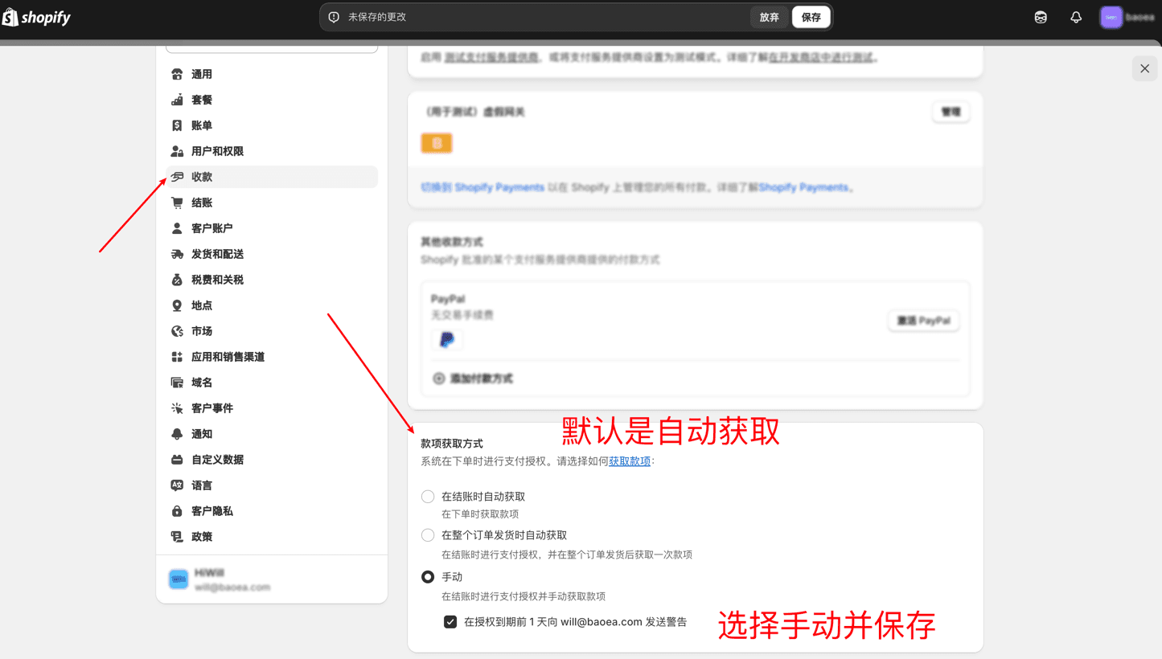Click the 客户隐私 lock icon

pos(177,511)
